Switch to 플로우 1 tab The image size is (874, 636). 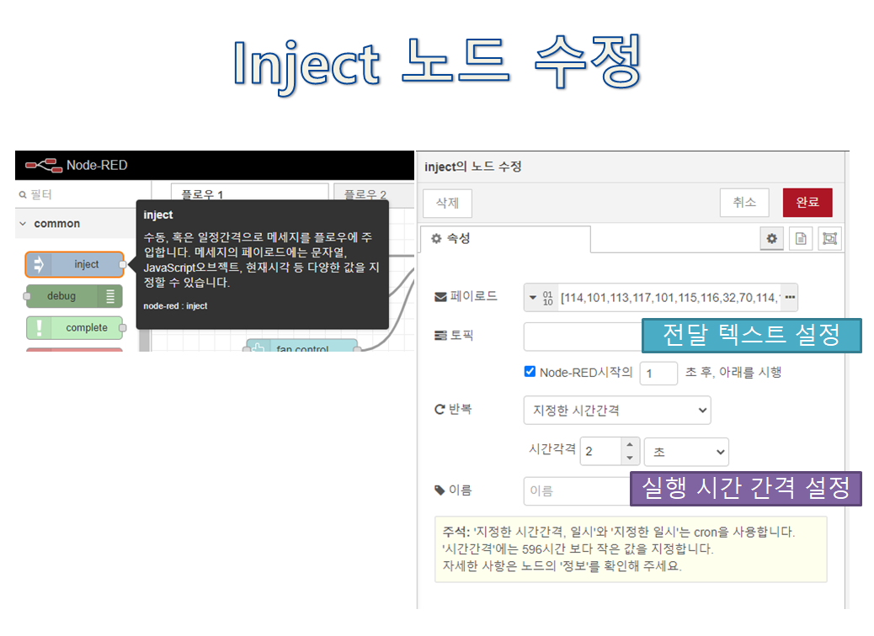pos(250,192)
